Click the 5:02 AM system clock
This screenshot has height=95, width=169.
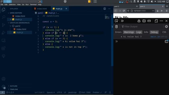[x=161, y=2]
